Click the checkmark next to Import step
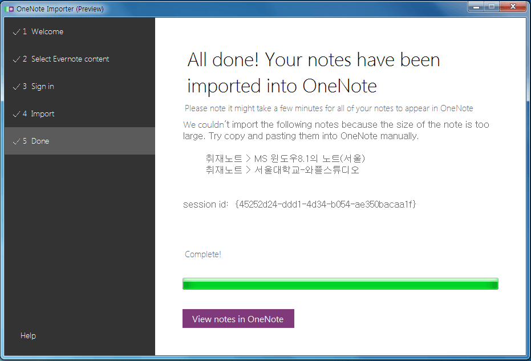 tap(16, 114)
